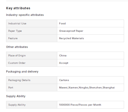Select the Food value cell
Screen dimensions: 128x112
[90, 24]
